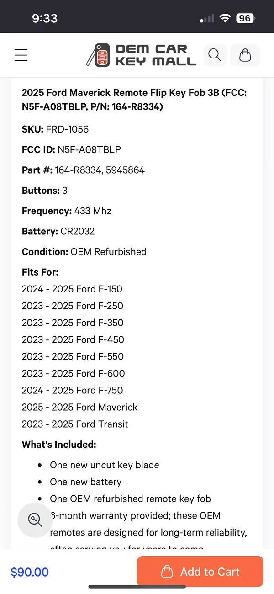Tap the OEM Car Key Mall logo
This screenshot has height=594, width=274.
click(x=141, y=55)
